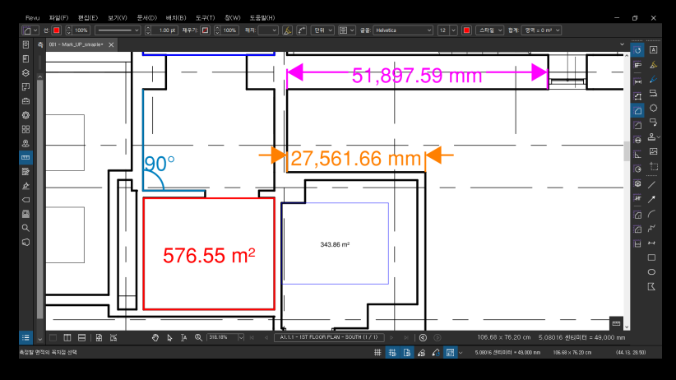Open the 도움말(H) menu
676x380 pixels.
pos(262,18)
